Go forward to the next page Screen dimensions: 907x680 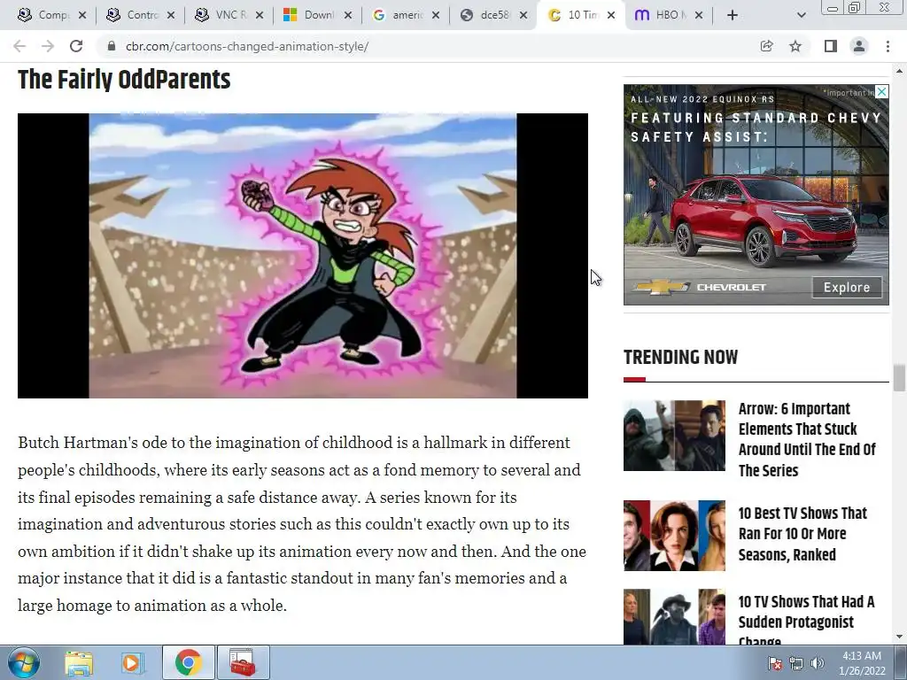point(48,46)
